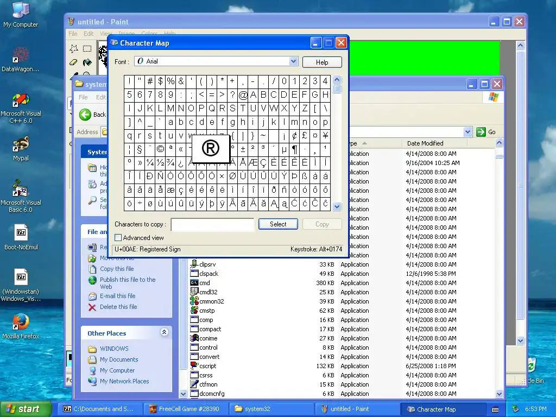Click E-mail this file task
This screenshot has width=556, height=417.
click(117, 296)
